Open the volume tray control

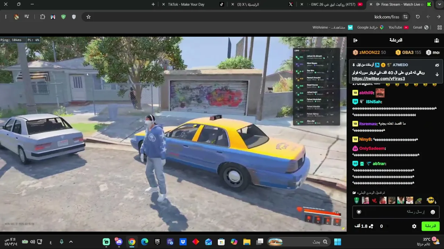pyautogui.click(x=32, y=242)
